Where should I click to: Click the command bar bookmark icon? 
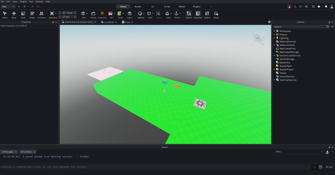click(x=315, y=167)
